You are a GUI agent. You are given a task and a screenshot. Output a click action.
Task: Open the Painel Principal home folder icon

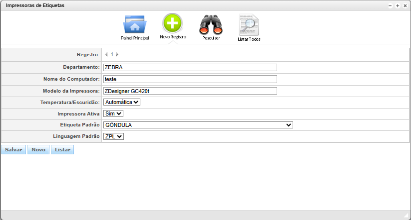tap(134, 24)
